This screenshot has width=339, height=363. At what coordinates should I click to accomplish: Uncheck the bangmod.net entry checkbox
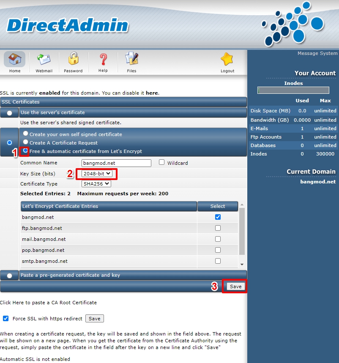click(x=218, y=217)
